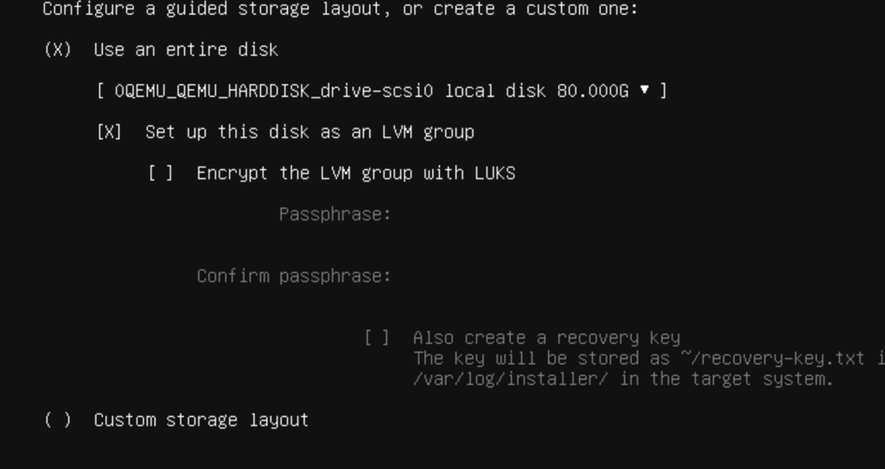Click the "Passphrase:" field label
This screenshot has height=469, width=885.
pos(334,214)
